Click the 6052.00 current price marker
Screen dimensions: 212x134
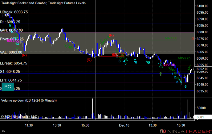(x=202, y=69)
